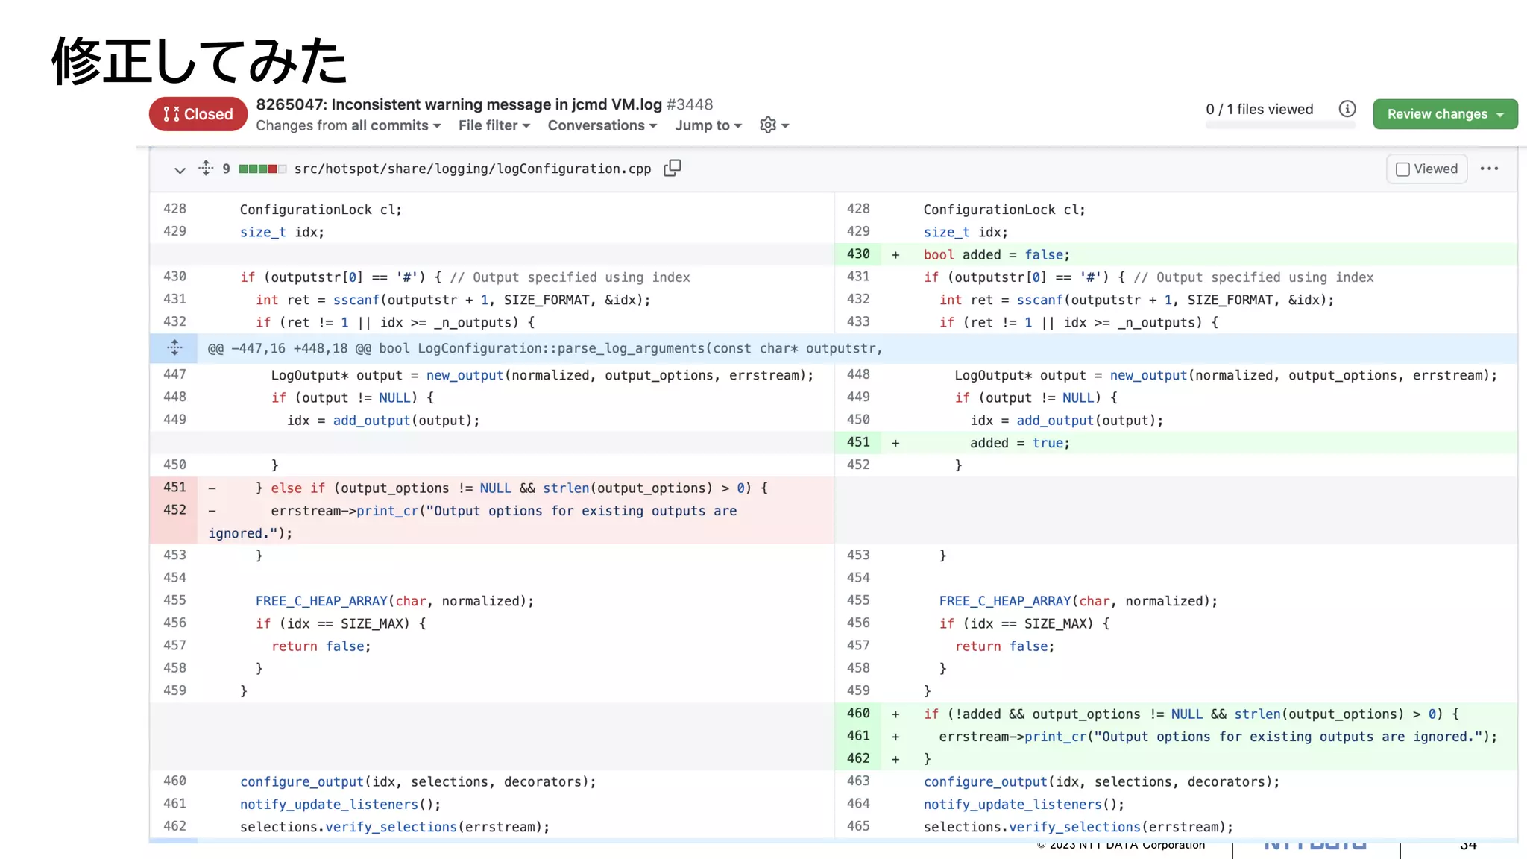Click added line number 460

[858, 714]
